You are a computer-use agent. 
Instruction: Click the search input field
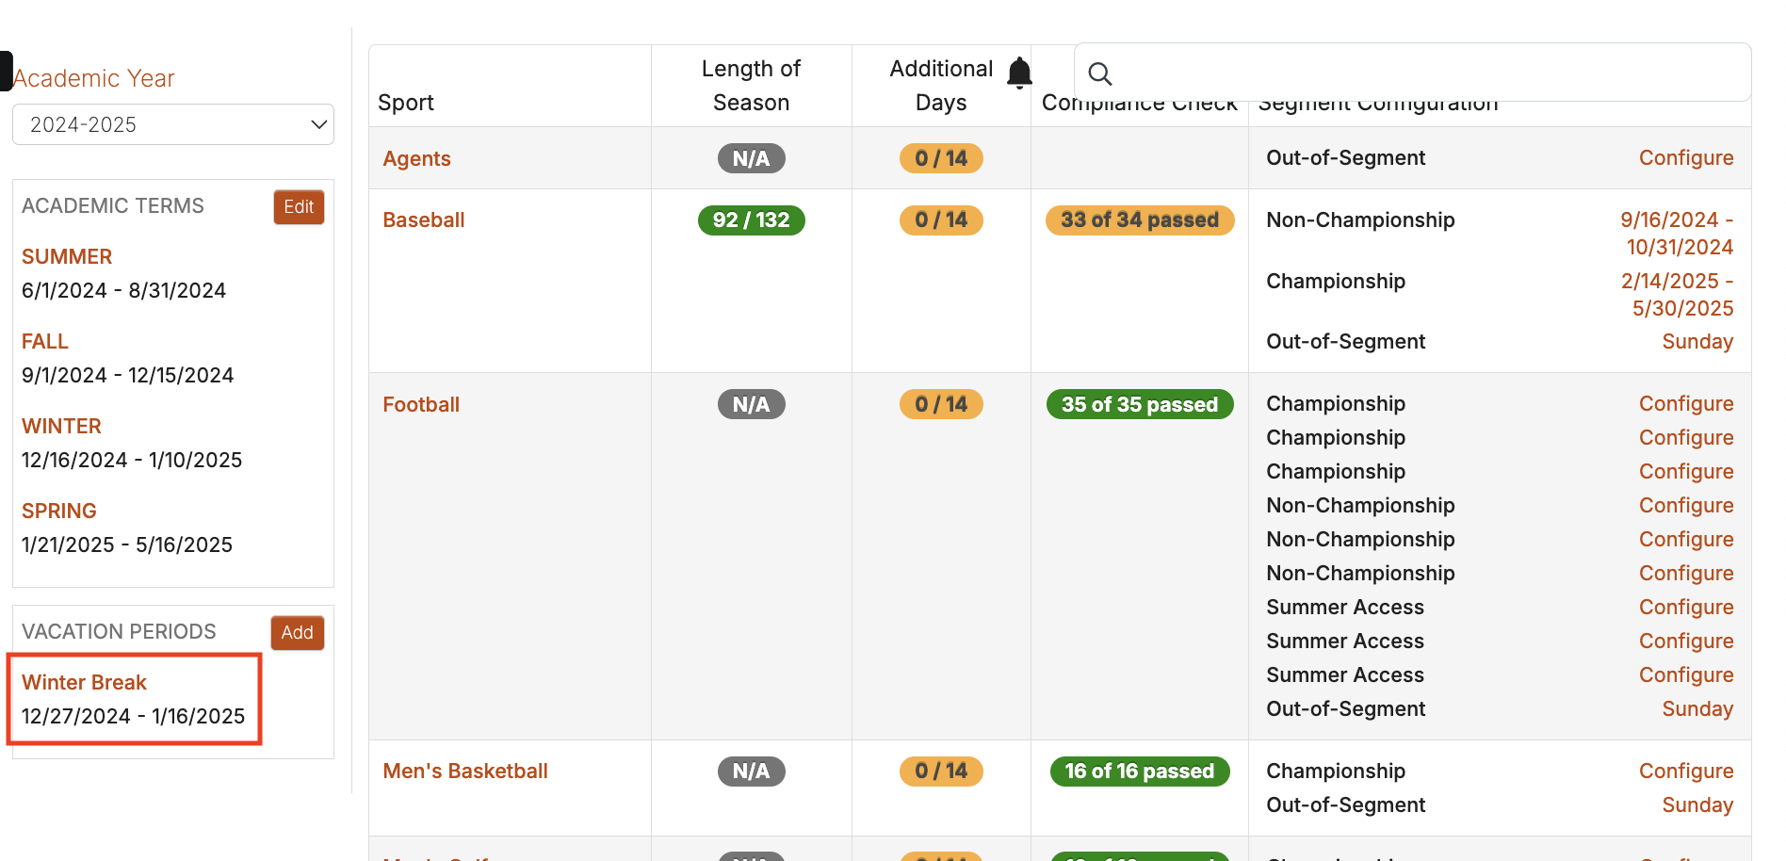click(x=1413, y=73)
